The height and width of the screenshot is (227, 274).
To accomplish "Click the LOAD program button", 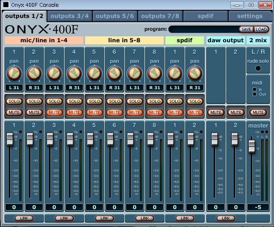I will (261, 29).
